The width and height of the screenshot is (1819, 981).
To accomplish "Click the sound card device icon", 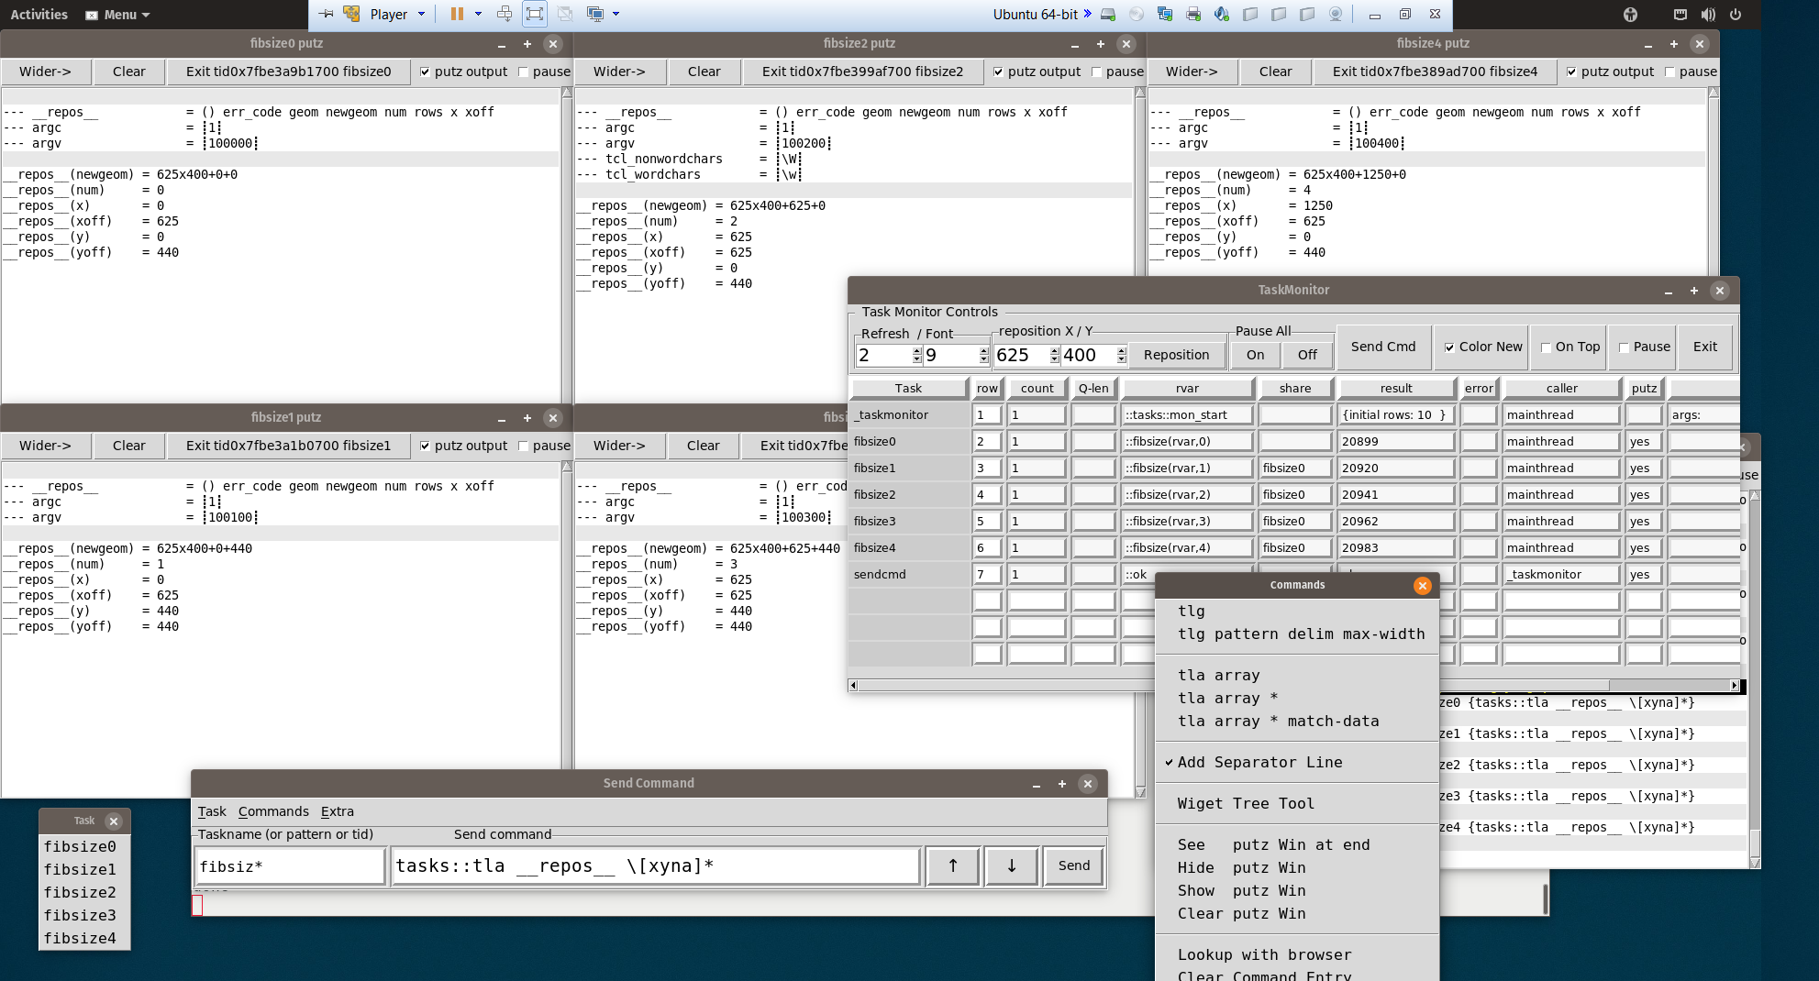I will 1222,14.
